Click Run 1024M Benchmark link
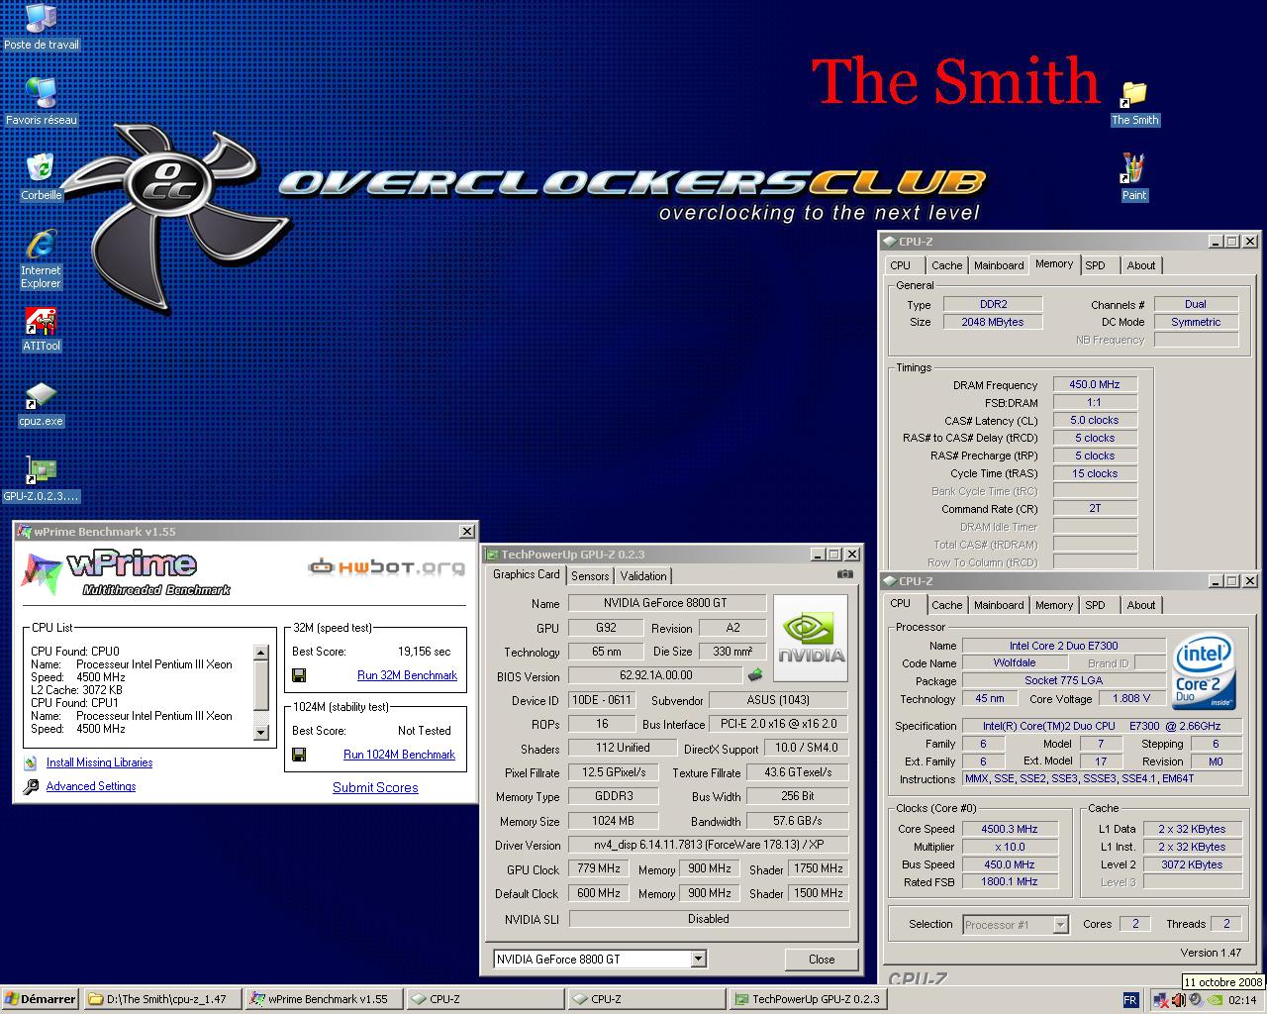This screenshot has width=1267, height=1014. [x=399, y=755]
